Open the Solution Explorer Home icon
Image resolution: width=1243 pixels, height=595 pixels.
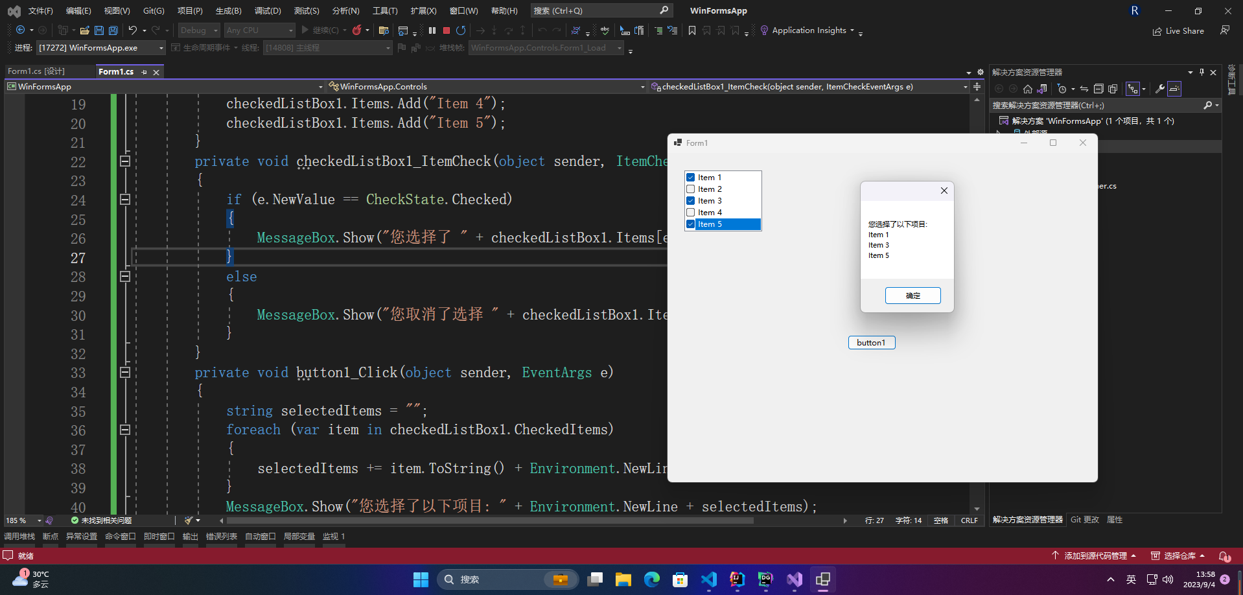pyautogui.click(x=1028, y=89)
